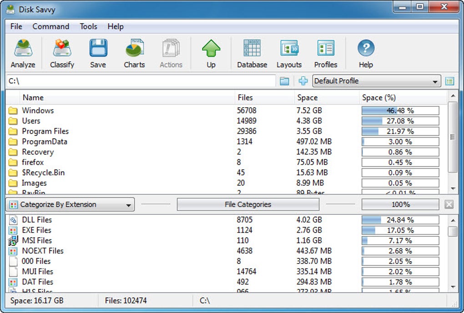Click the firefox folder icon
The width and height of the screenshot is (464, 313).
click(13, 163)
